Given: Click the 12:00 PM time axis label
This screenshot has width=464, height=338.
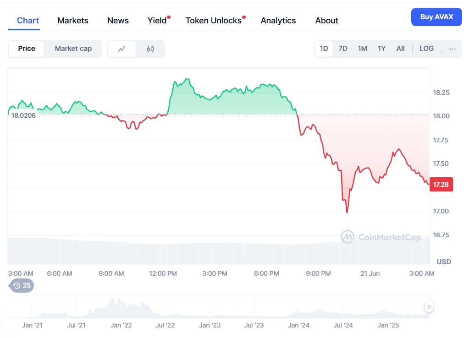Looking at the screenshot, I should 163,273.
